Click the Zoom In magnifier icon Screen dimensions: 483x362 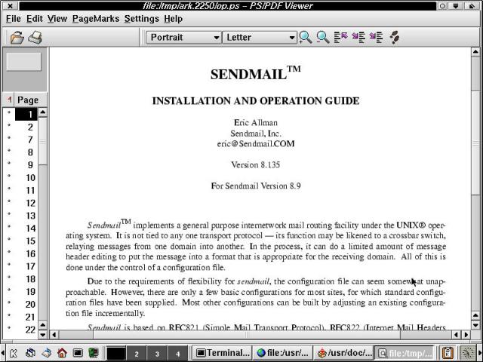306,37
